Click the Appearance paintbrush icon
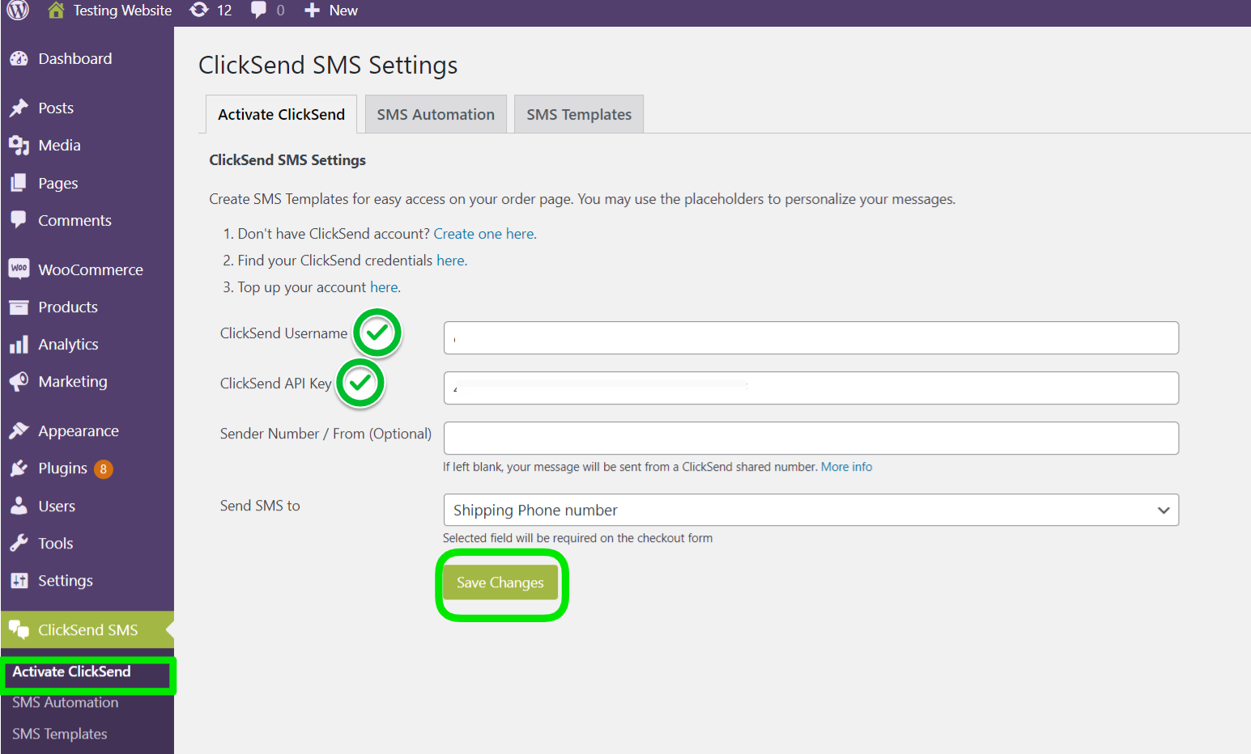This screenshot has width=1251, height=754. pyautogui.click(x=19, y=430)
